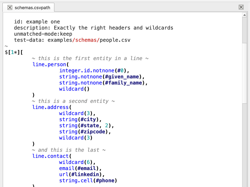Image resolution: width=250 pixels, height=187 pixels.
Task: Close the editor panel via top-right X icon
Action: 241,7
